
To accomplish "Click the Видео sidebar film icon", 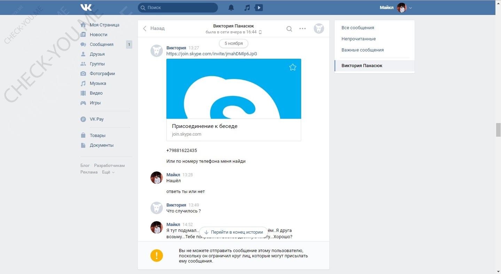I will (83, 93).
